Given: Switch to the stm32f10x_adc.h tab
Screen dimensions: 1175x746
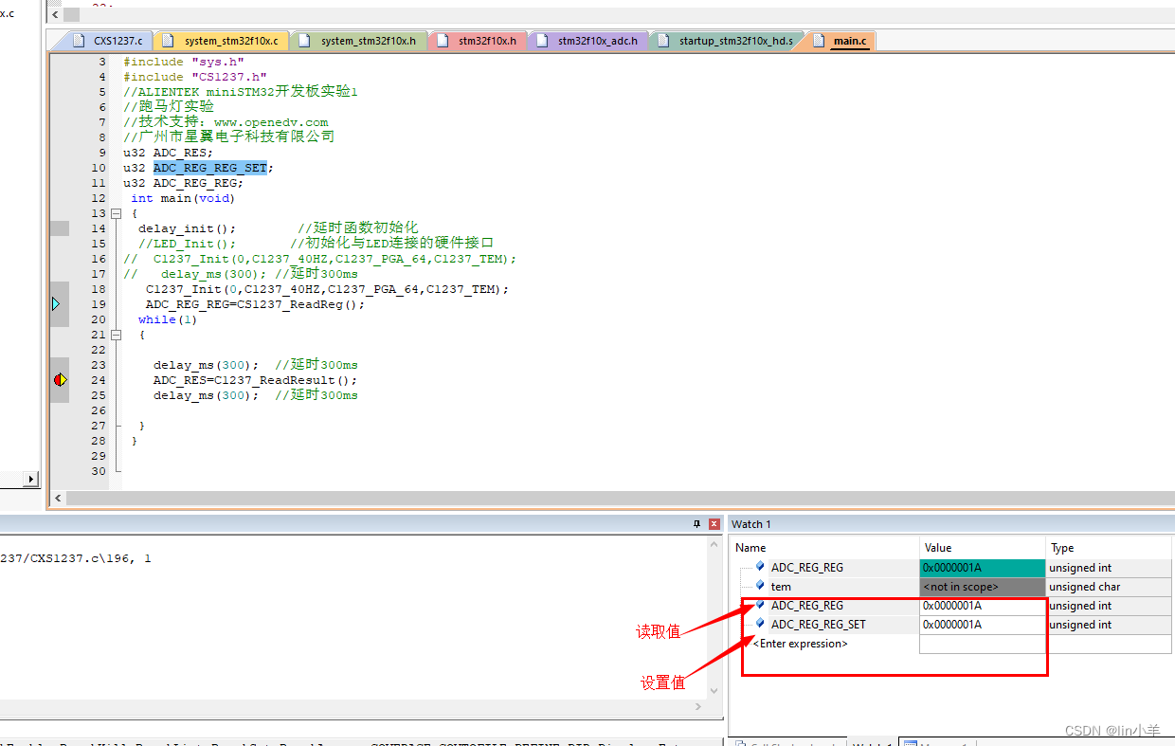Looking at the screenshot, I should (589, 40).
